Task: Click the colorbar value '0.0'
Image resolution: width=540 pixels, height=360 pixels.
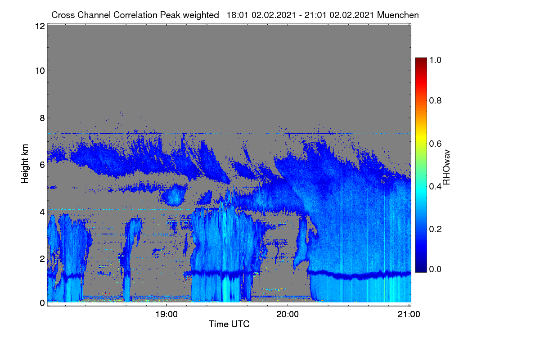Action: tap(436, 269)
